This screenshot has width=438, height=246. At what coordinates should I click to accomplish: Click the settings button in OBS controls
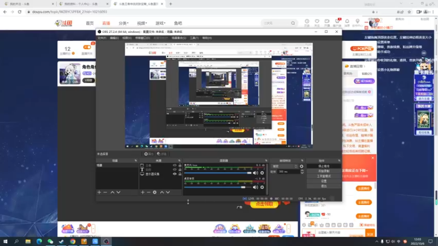324,181
